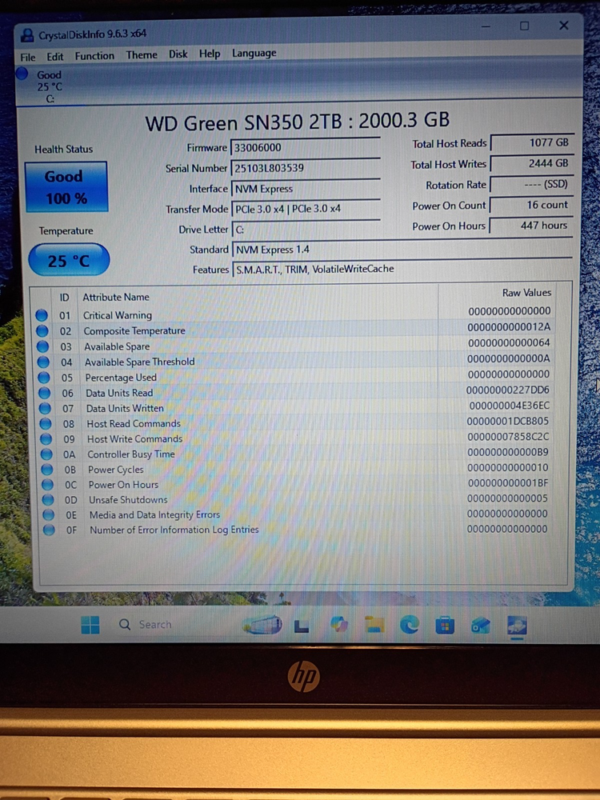
Task: Click the Windows Start button
Action: click(x=90, y=625)
